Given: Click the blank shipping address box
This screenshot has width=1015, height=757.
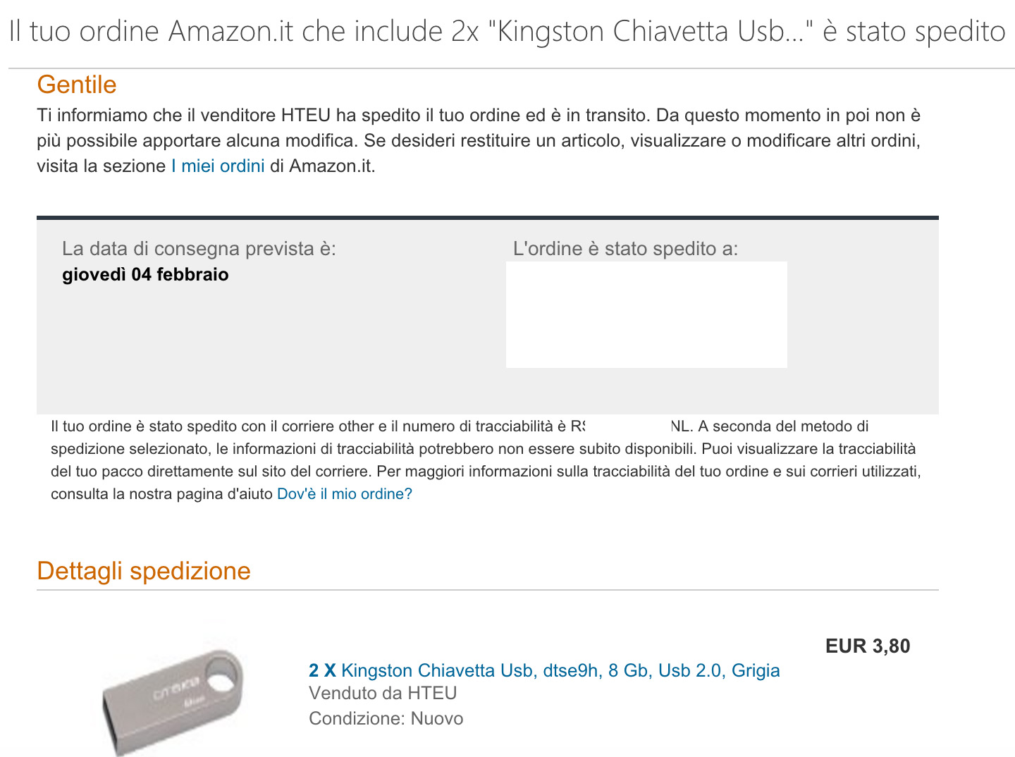Looking at the screenshot, I should 646,314.
